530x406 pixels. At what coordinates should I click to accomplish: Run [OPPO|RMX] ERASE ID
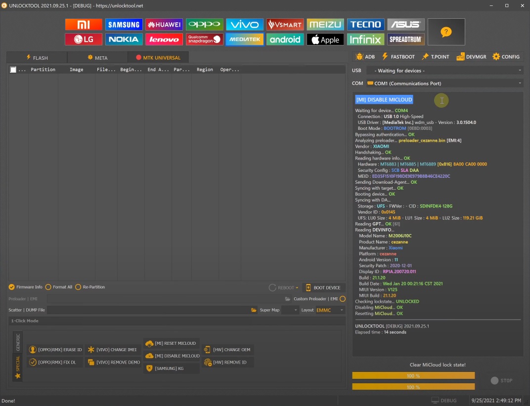click(x=55, y=350)
